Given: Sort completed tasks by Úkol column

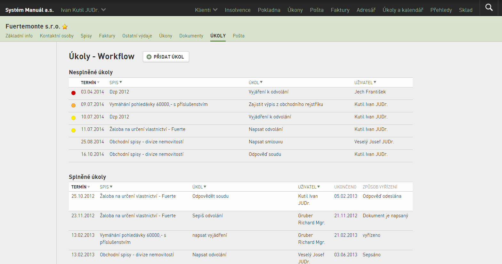Looking at the screenshot, I should (x=199, y=187).
